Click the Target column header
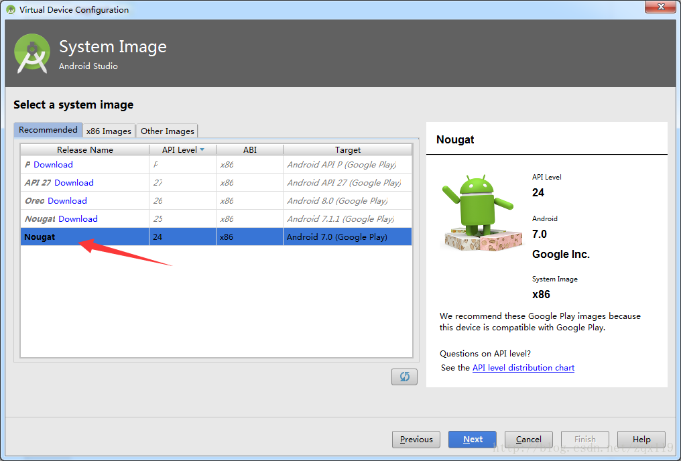This screenshot has width=681, height=461. pyautogui.click(x=347, y=150)
